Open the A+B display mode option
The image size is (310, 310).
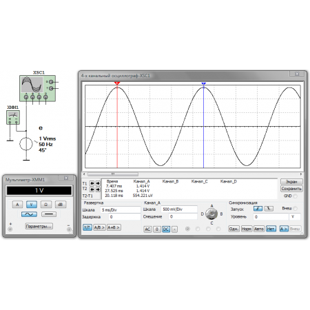(x=114, y=227)
